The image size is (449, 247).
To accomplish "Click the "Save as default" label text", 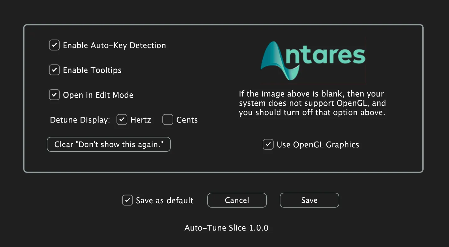I will click(x=165, y=200).
